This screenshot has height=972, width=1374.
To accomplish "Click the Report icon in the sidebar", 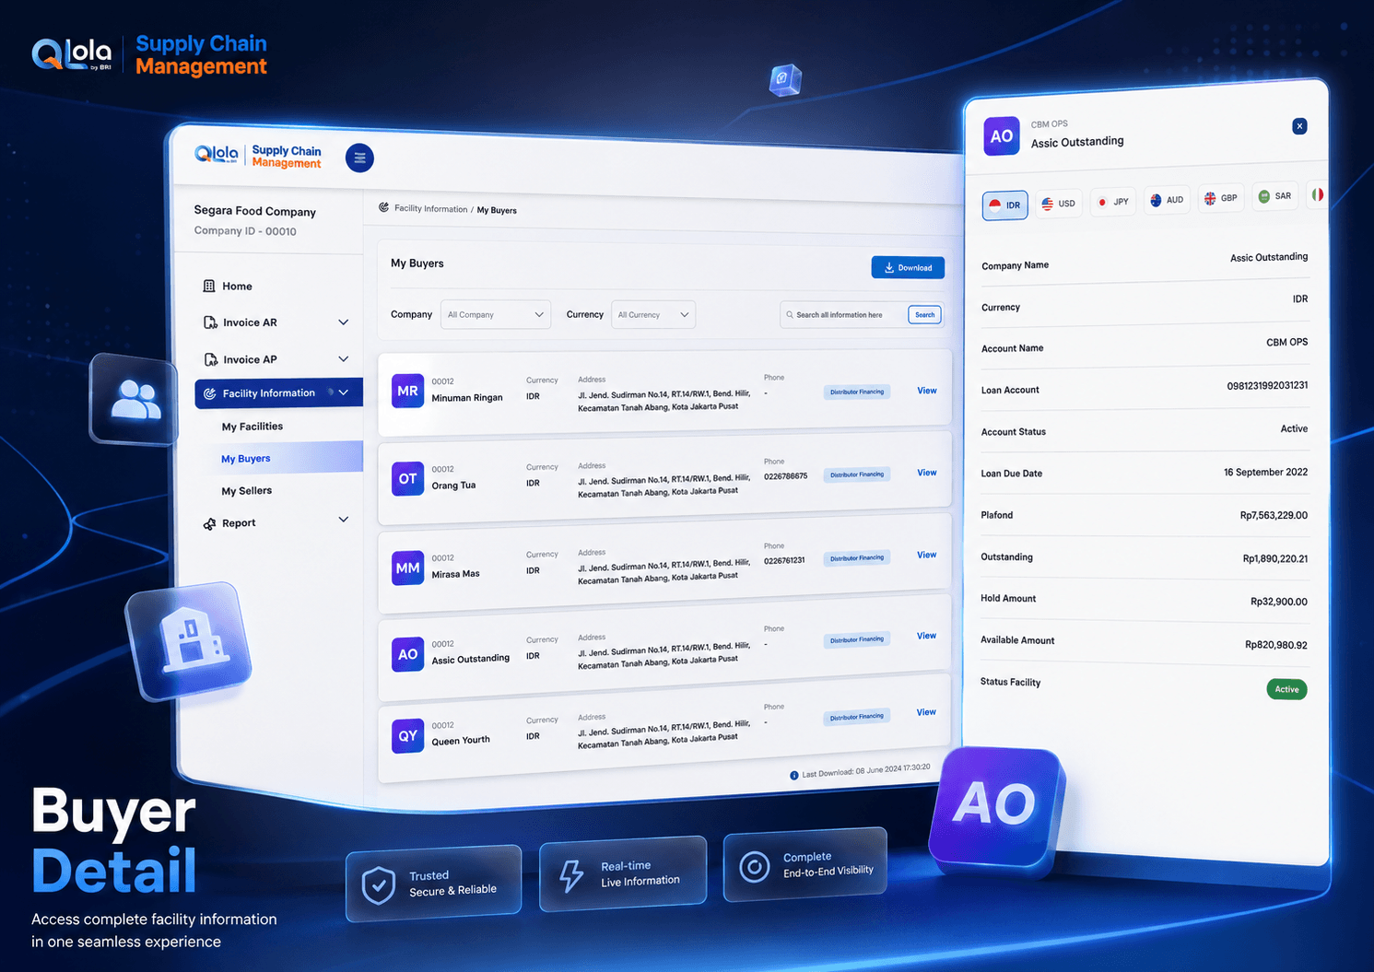I will pyautogui.click(x=209, y=523).
